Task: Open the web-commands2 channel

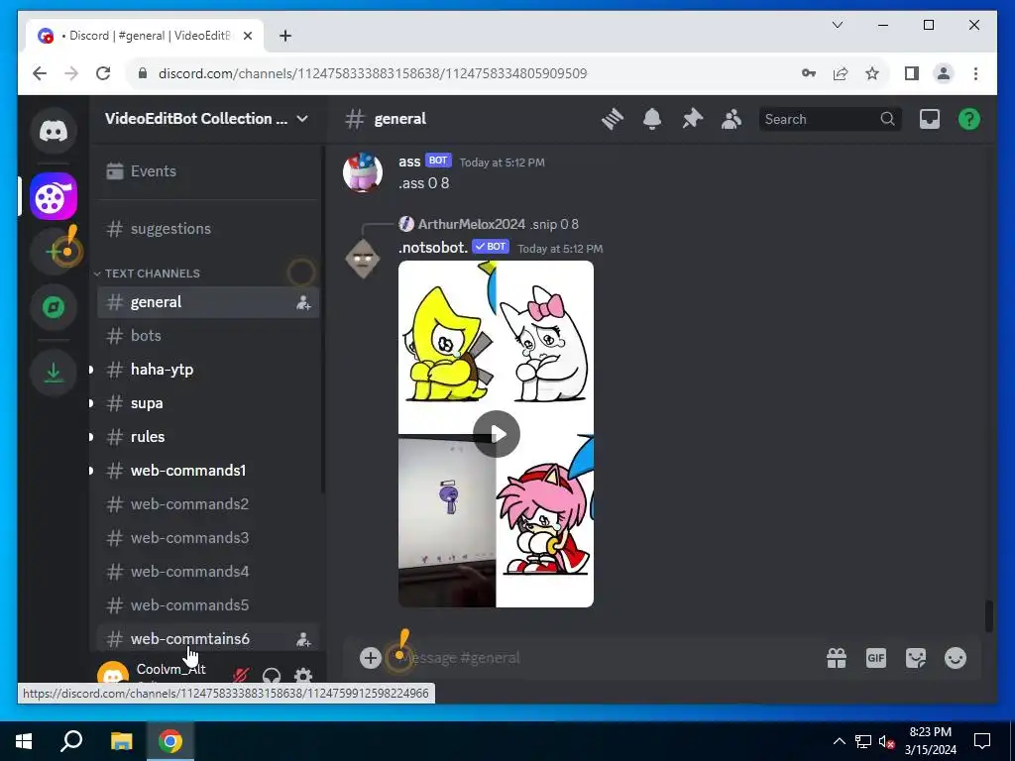Action: pos(207,504)
